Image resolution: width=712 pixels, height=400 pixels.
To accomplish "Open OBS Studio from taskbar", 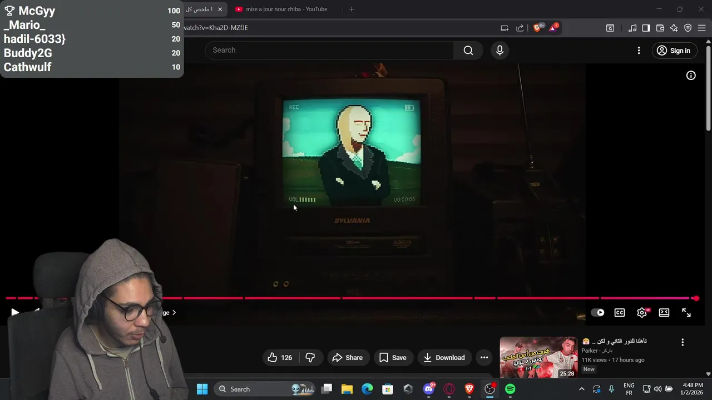I will 489,389.
